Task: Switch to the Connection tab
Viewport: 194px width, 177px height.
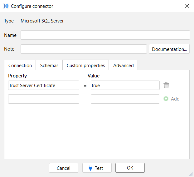Action: pyautogui.click(x=20, y=65)
